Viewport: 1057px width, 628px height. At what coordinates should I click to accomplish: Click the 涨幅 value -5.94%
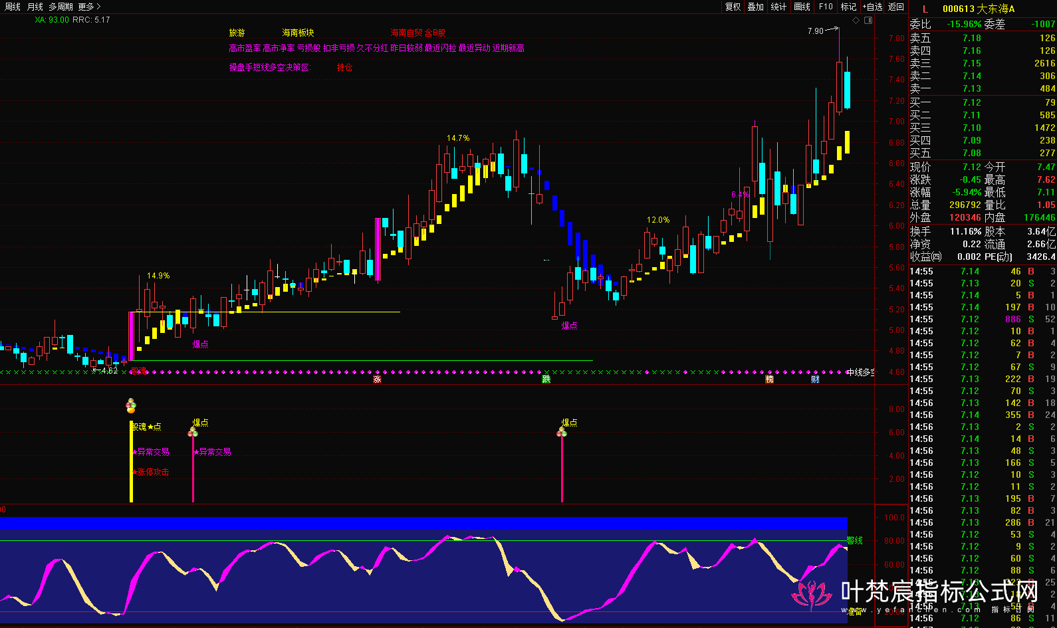pos(967,192)
